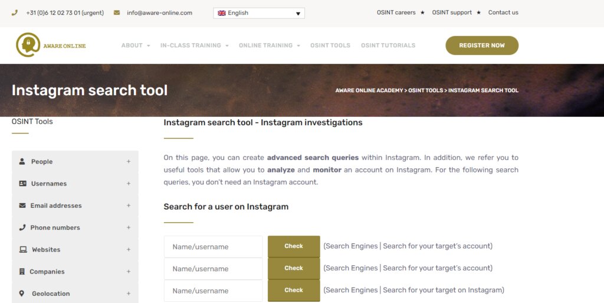Expand the Geolocation plus sign
The image size is (604, 303).
129,294
